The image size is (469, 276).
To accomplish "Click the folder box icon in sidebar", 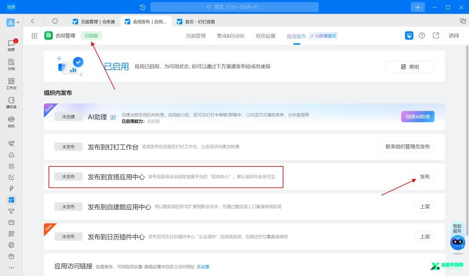I will point(11,256).
